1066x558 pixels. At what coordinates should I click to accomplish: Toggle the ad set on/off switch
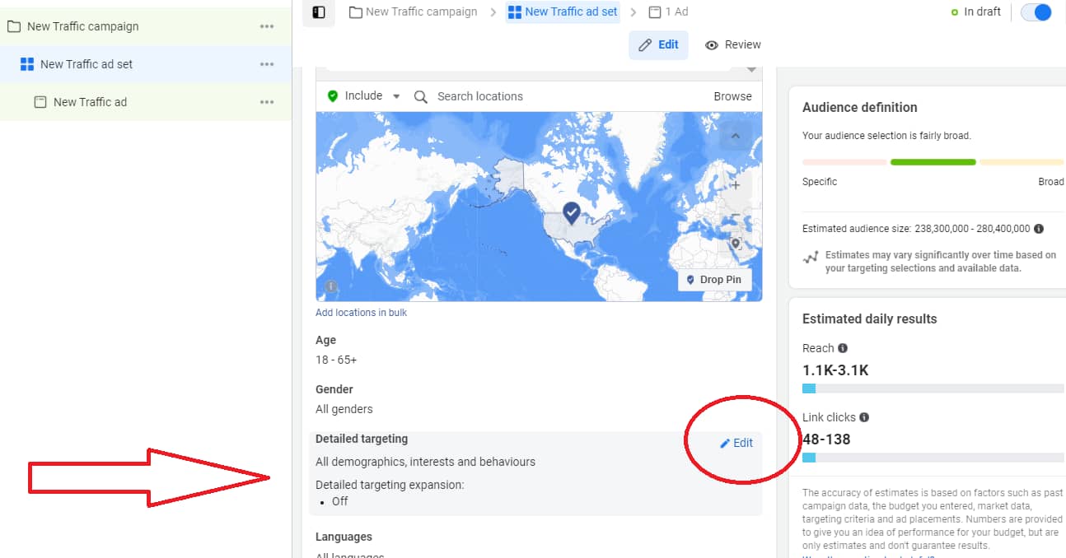[1036, 12]
